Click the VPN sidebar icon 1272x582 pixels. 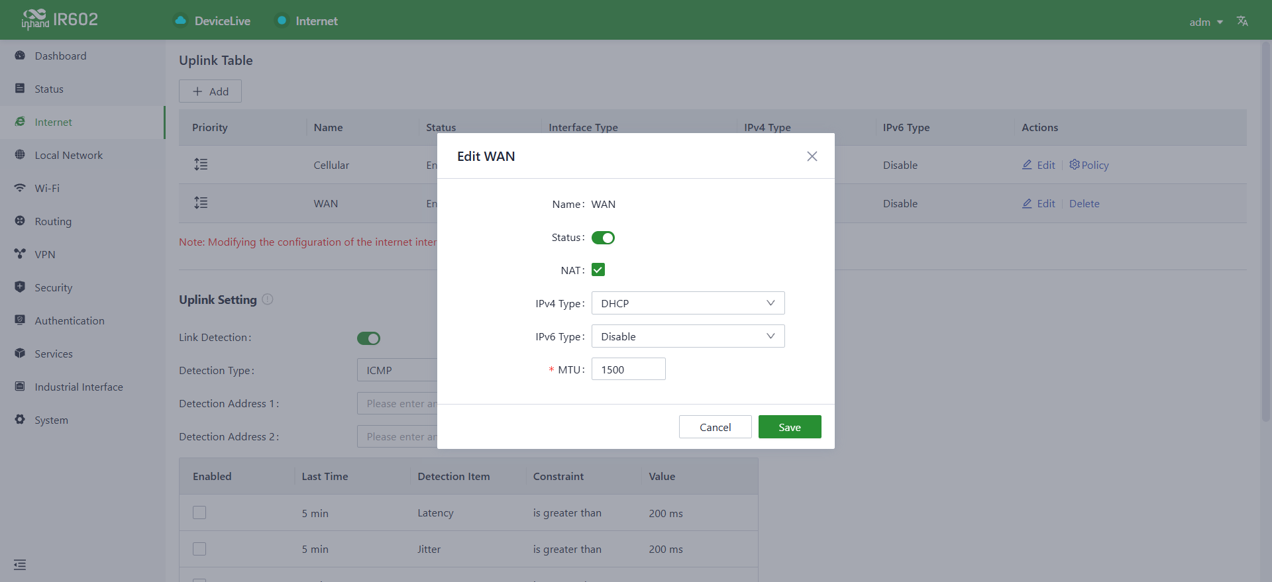pyautogui.click(x=20, y=254)
